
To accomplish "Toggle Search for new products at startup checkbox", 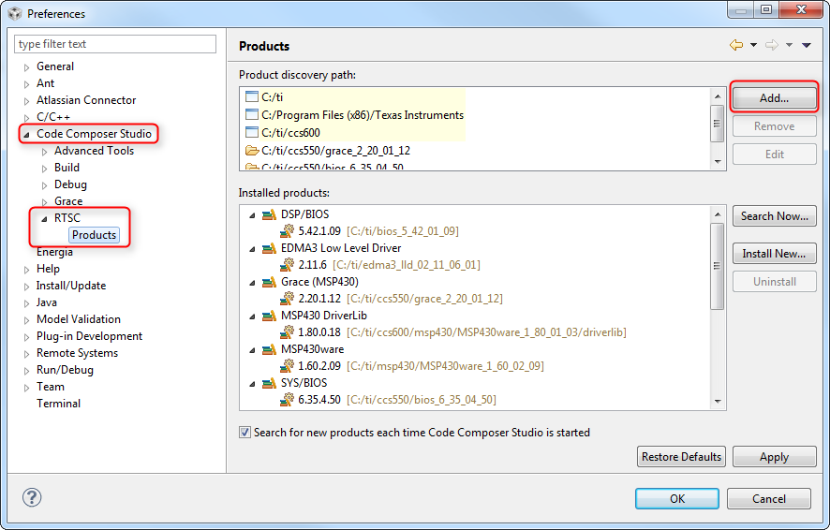I will 245,432.
